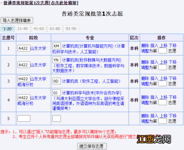
Task: Click the A422 school code field in row 2
Action: [x=24, y=65]
